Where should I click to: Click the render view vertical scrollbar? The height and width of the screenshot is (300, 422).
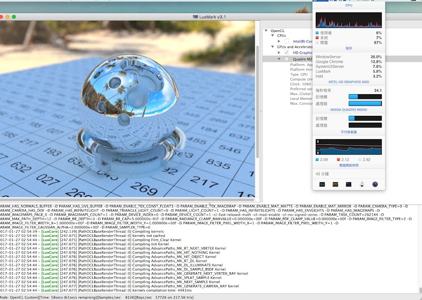click(x=257, y=102)
